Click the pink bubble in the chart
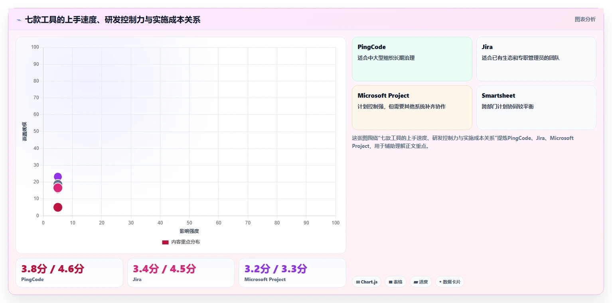 58,188
